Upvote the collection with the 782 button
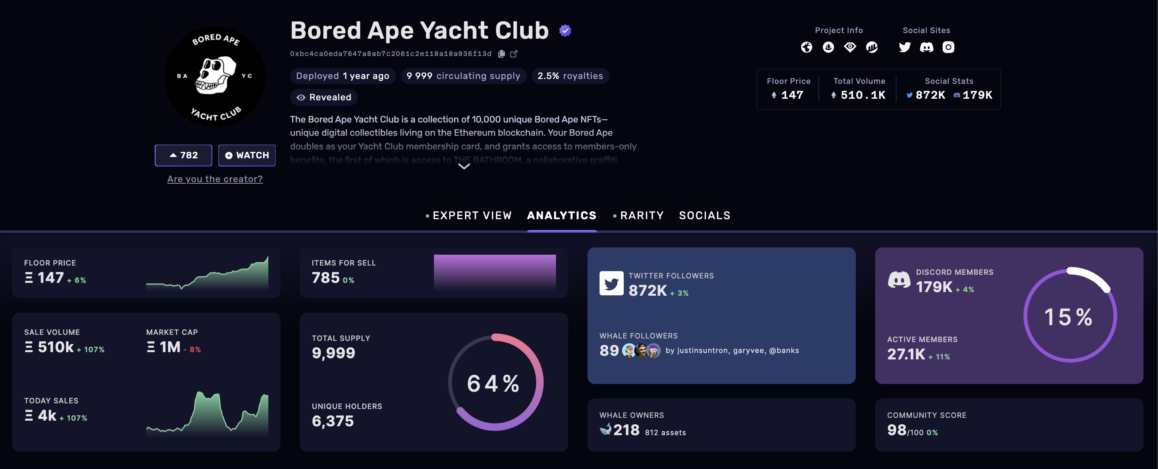Viewport: 1158px width, 469px height. 183,155
